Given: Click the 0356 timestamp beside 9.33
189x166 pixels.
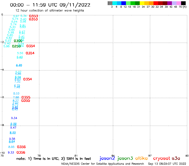Looking at the screenshot, I should 21,152.
